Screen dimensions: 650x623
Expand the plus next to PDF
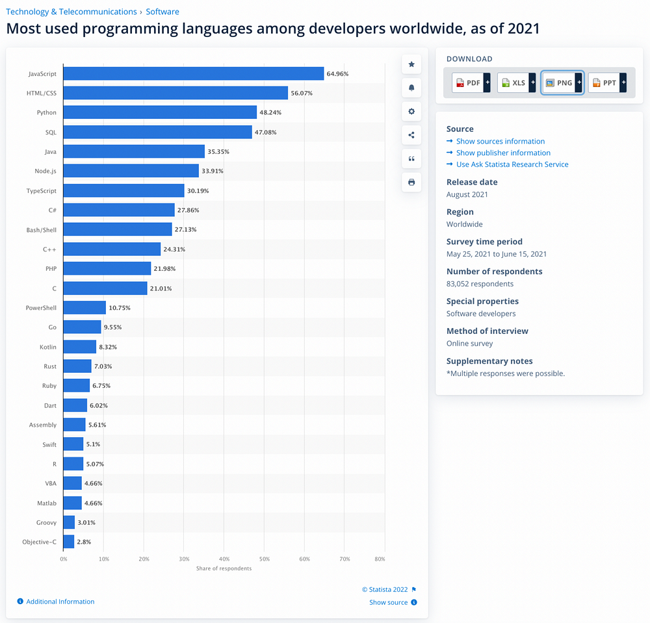click(x=487, y=83)
